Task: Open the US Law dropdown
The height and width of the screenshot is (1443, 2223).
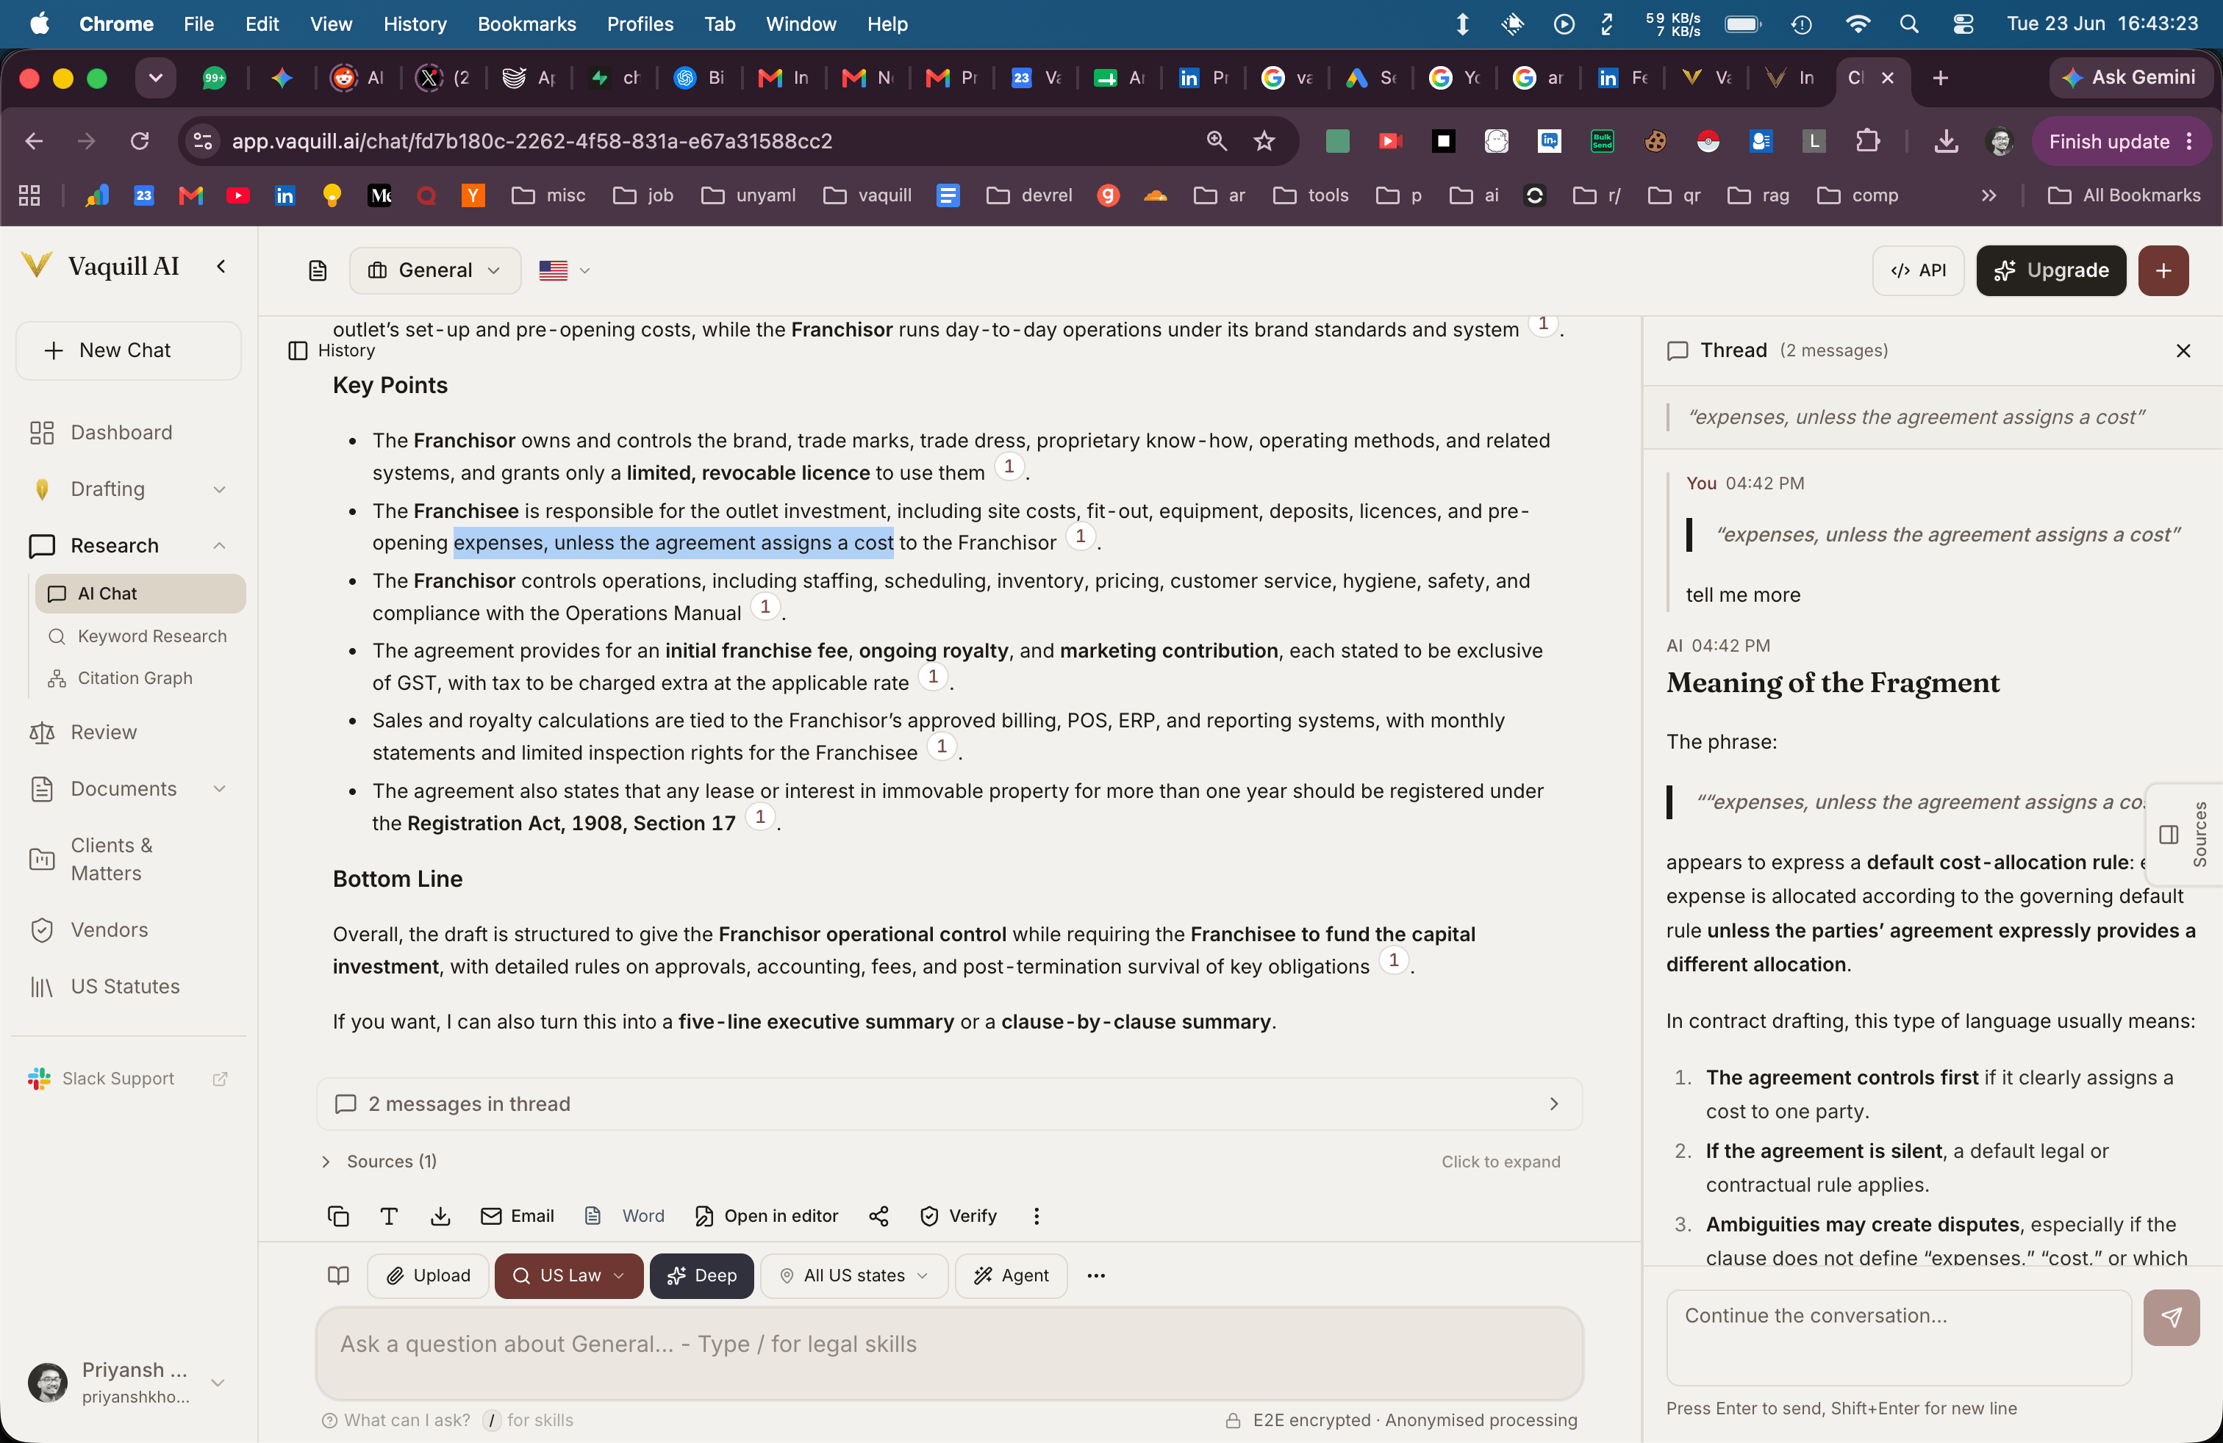Action: click(x=569, y=1275)
